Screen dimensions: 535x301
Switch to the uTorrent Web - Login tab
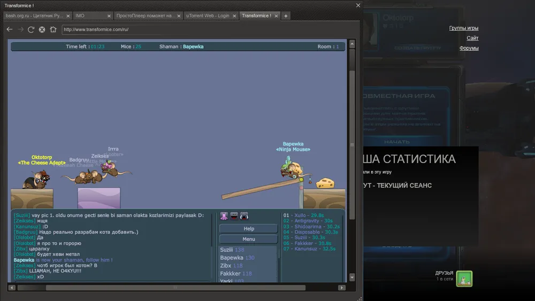210,16
